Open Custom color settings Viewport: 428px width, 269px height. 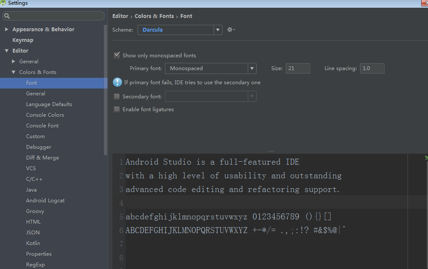tap(35, 136)
